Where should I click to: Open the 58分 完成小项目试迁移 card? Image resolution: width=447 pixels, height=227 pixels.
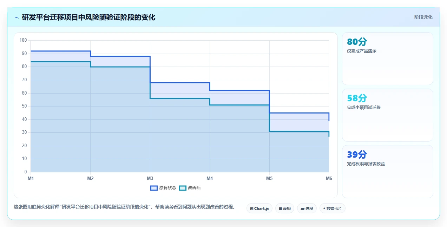tap(388, 115)
